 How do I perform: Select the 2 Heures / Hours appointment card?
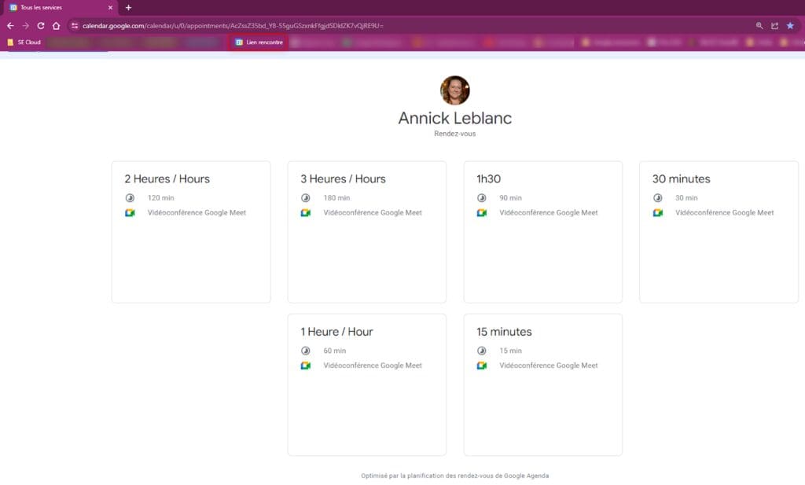(191, 232)
